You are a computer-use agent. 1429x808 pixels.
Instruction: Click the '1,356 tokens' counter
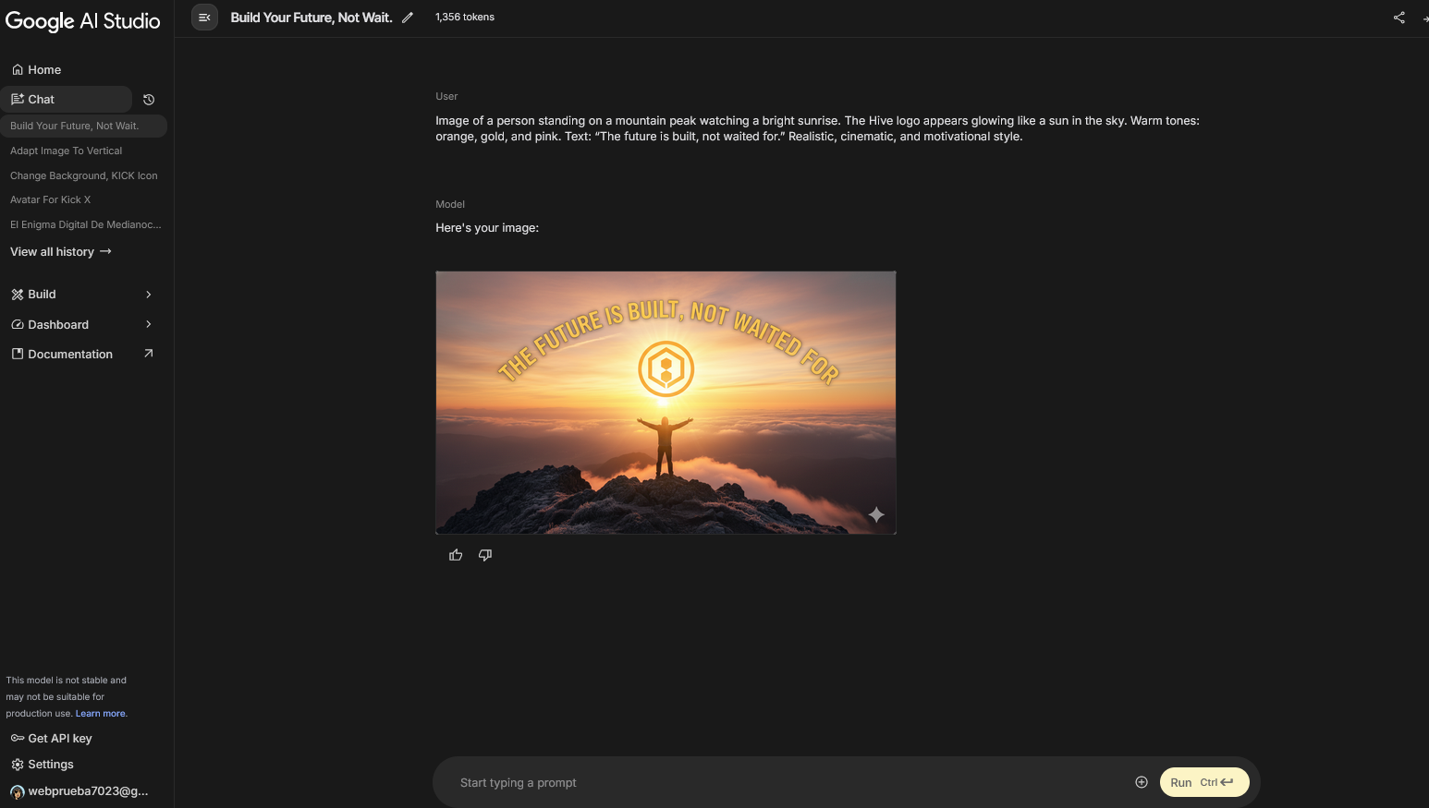pos(465,18)
